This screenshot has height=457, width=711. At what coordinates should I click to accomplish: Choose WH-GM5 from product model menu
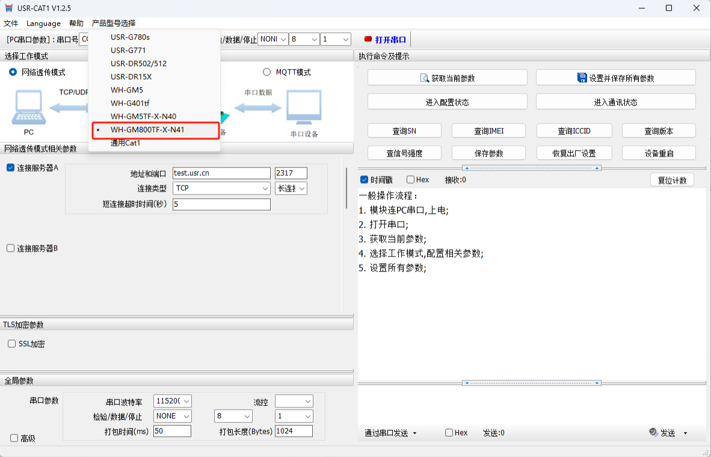127,90
